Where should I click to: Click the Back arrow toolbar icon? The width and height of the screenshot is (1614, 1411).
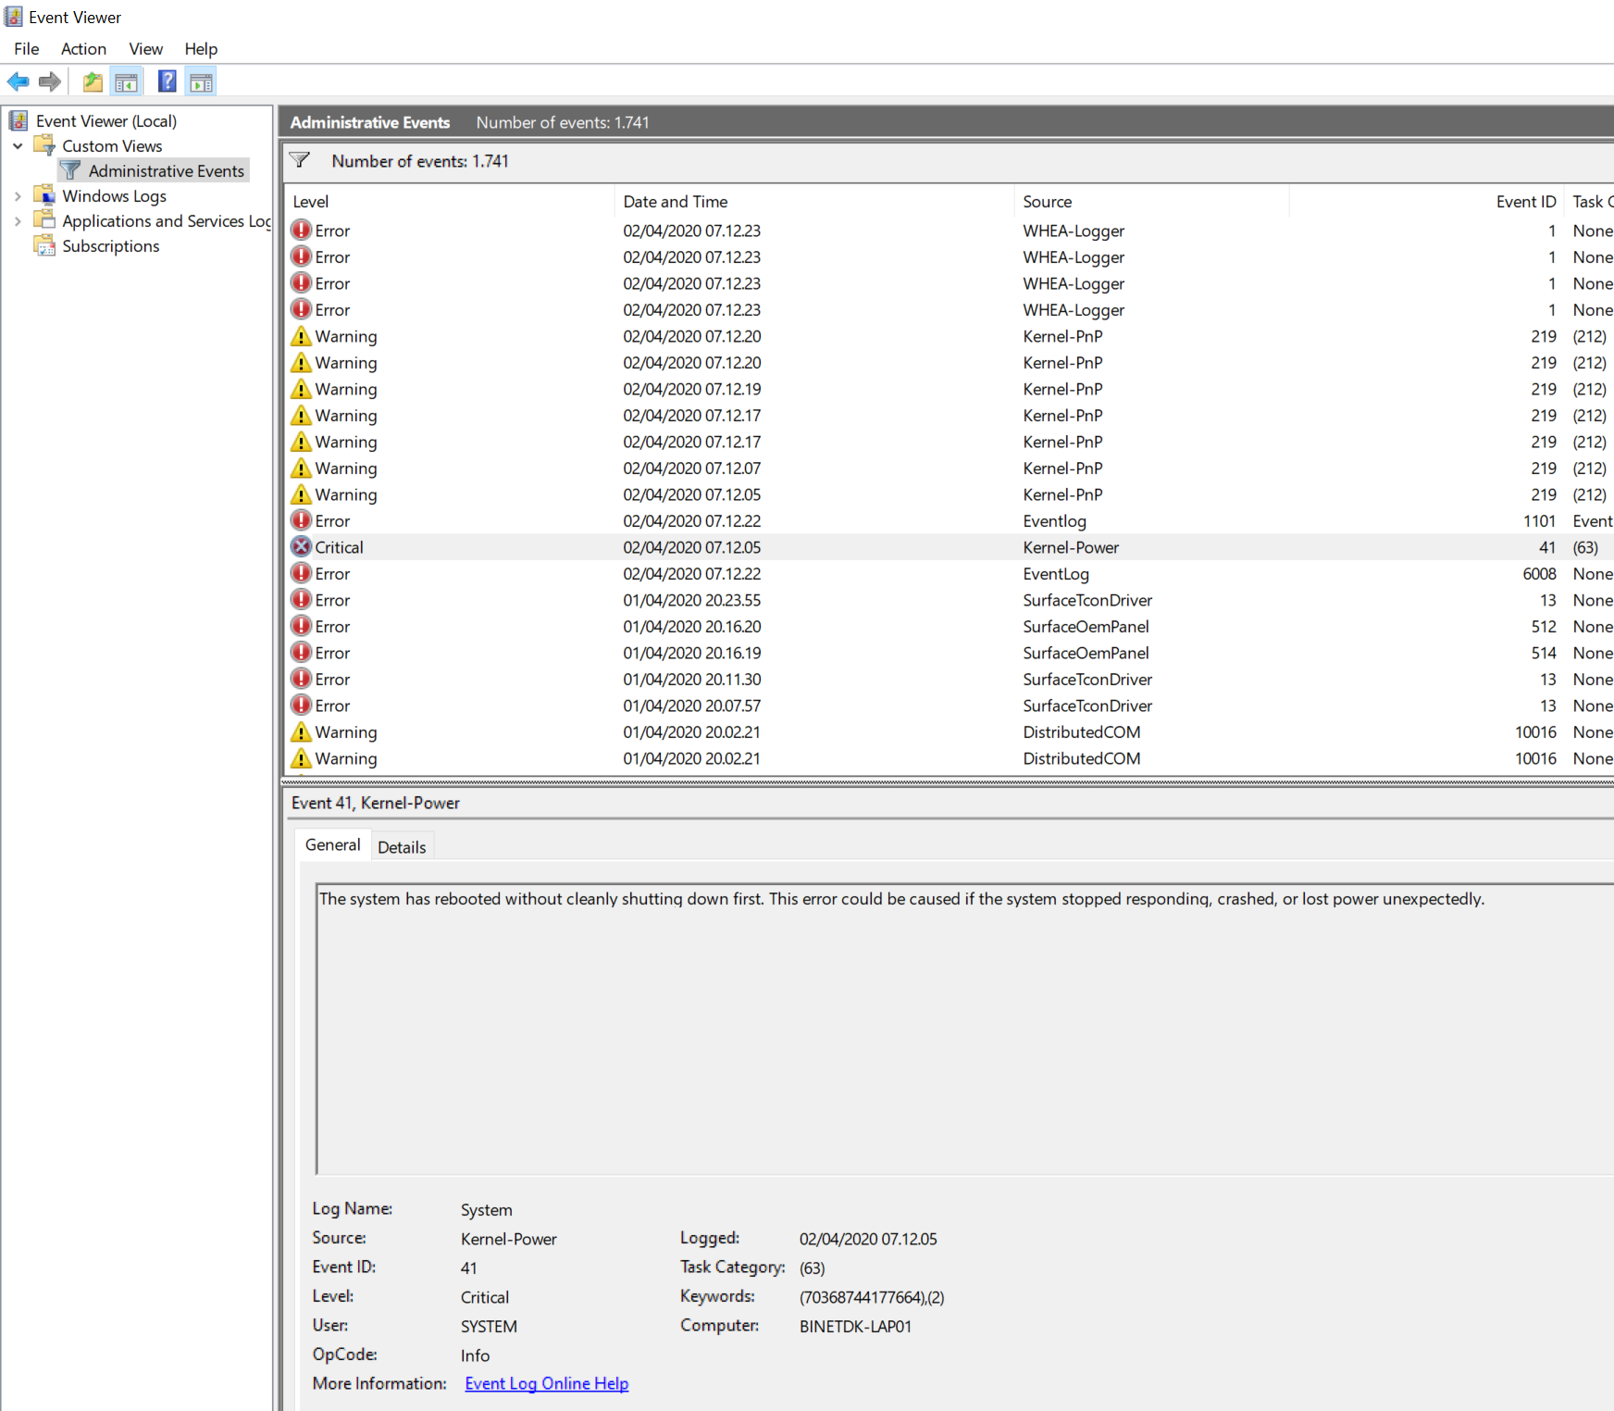[18, 82]
